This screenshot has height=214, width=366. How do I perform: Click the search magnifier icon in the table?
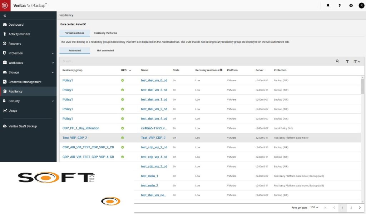click(x=337, y=61)
